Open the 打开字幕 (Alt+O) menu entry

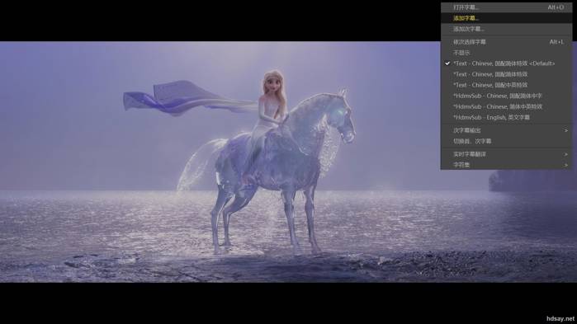(506, 7)
